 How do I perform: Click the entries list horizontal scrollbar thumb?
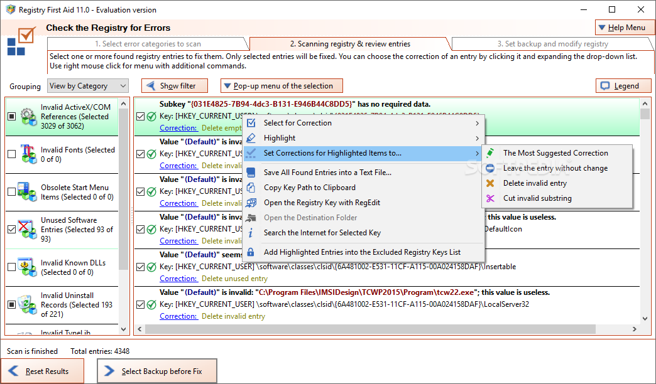[371, 329]
